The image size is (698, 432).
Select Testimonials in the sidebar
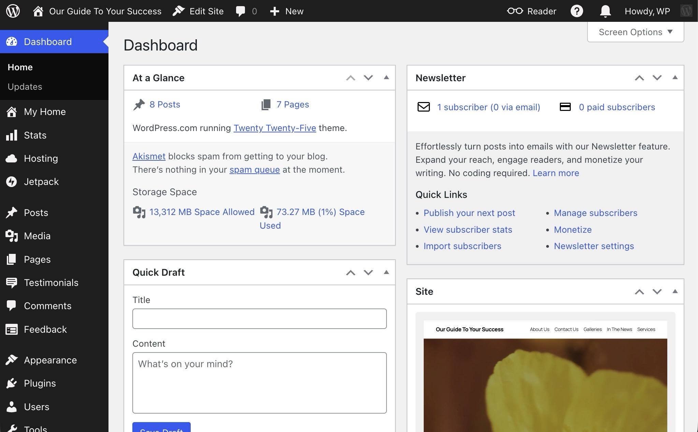51,283
